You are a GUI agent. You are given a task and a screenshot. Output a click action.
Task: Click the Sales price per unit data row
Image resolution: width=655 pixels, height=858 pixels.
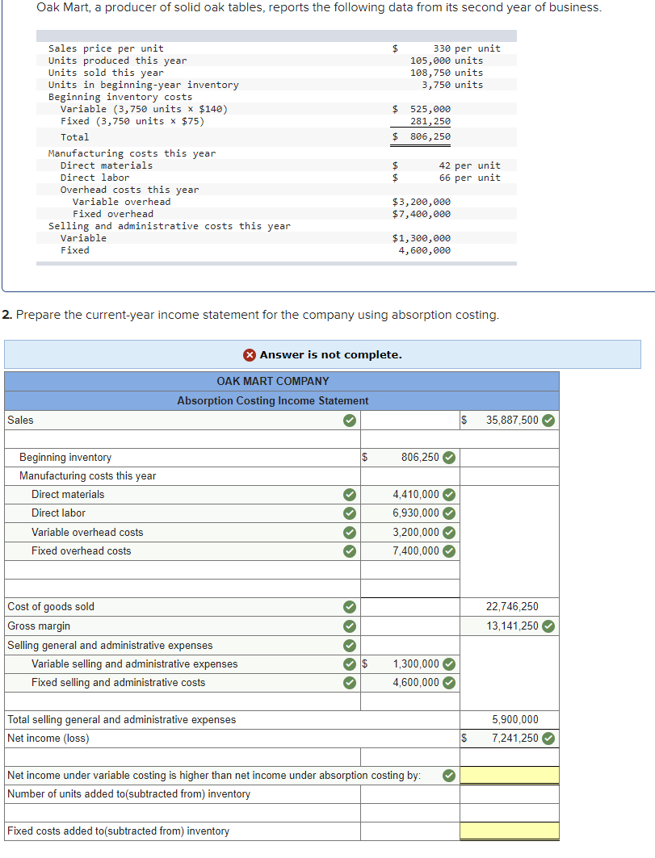276,48
